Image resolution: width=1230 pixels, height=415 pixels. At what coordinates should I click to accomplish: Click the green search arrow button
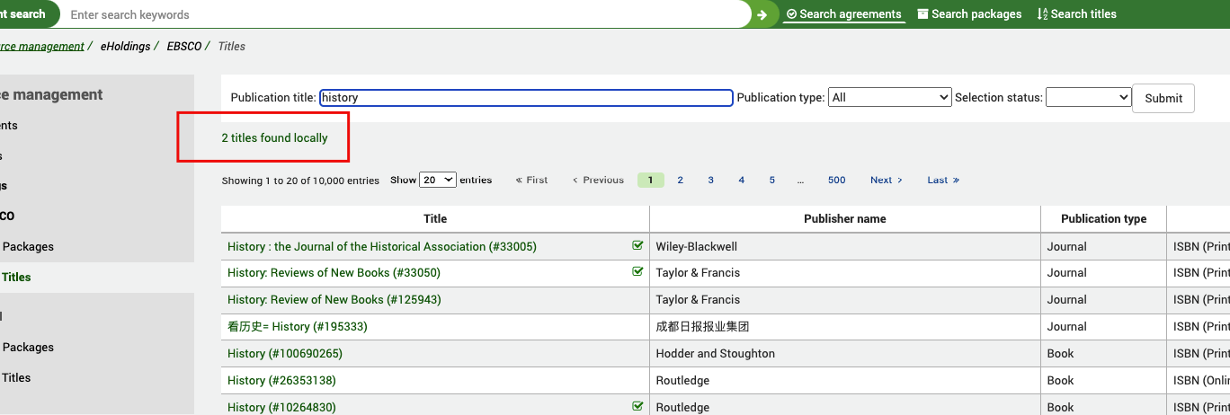(x=762, y=14)
